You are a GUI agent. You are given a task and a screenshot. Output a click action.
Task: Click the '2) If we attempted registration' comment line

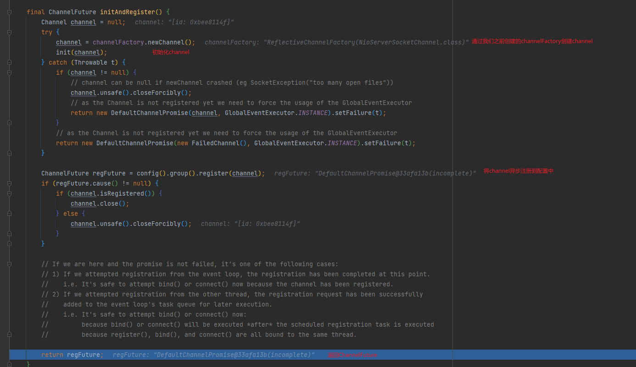(x=232, y=295)
